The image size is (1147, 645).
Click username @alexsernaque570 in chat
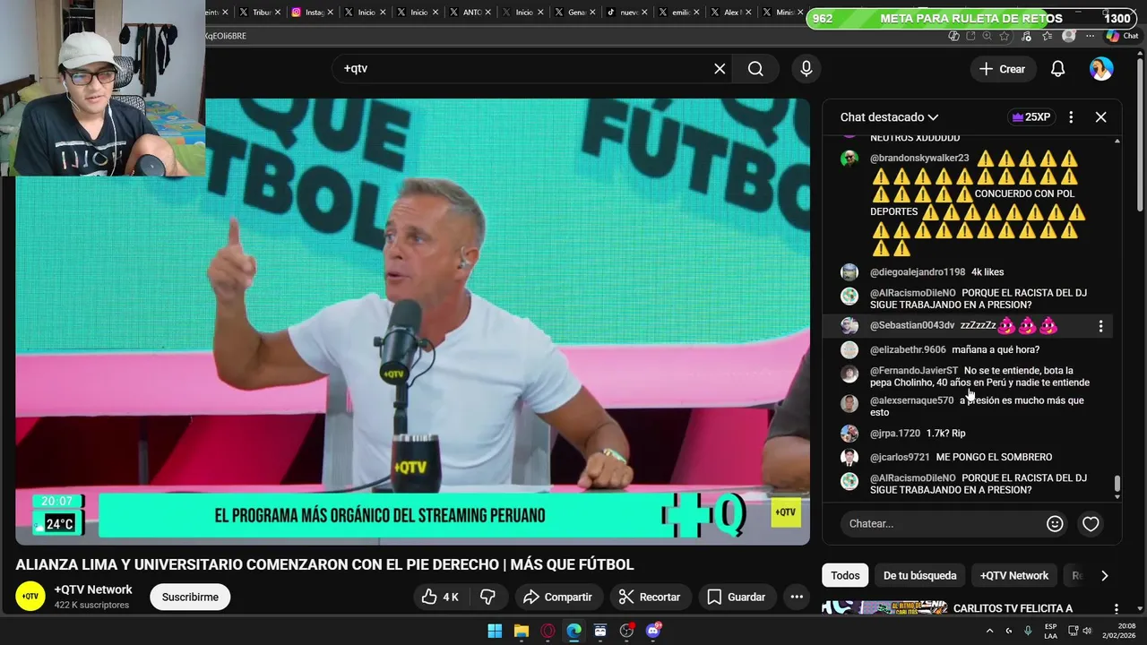click(x=911, y=400)
